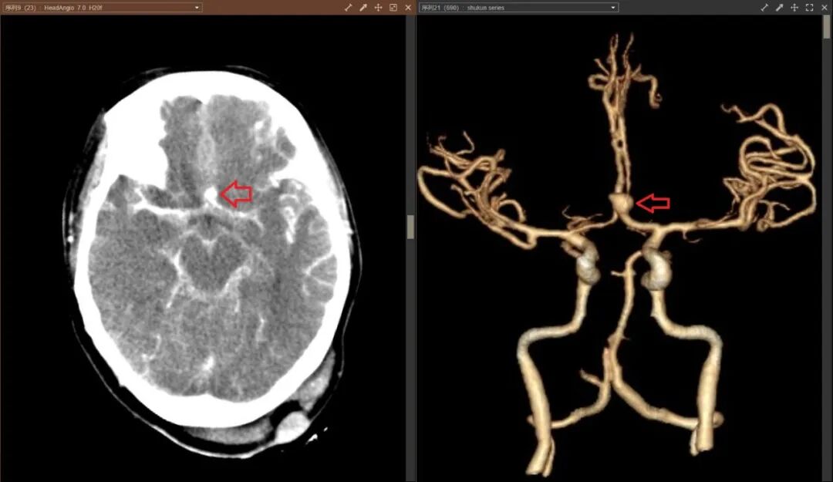Image resolution: width=833 pixels, height=482 pixels.
Task: Select the arrow annotation tool in shukun pane
Action: click(779, 8)
